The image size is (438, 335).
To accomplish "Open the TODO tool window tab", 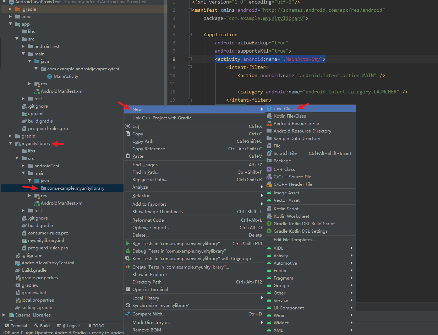I will pos(95,326).
